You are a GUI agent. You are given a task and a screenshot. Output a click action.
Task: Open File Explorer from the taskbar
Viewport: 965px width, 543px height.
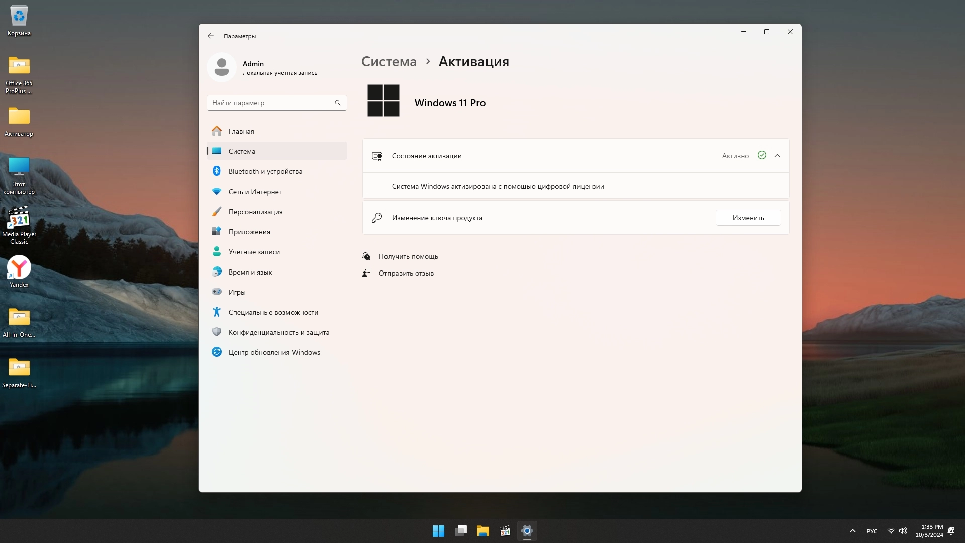pos(482,531)
